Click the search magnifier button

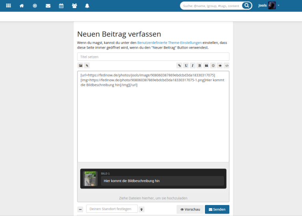pos(247,5)
